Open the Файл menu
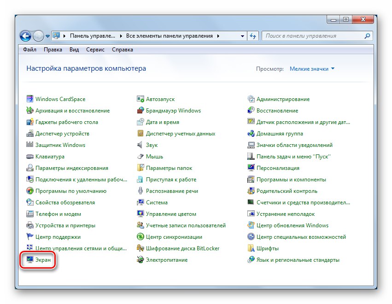The image size is (392, 304). click(30, 50)
